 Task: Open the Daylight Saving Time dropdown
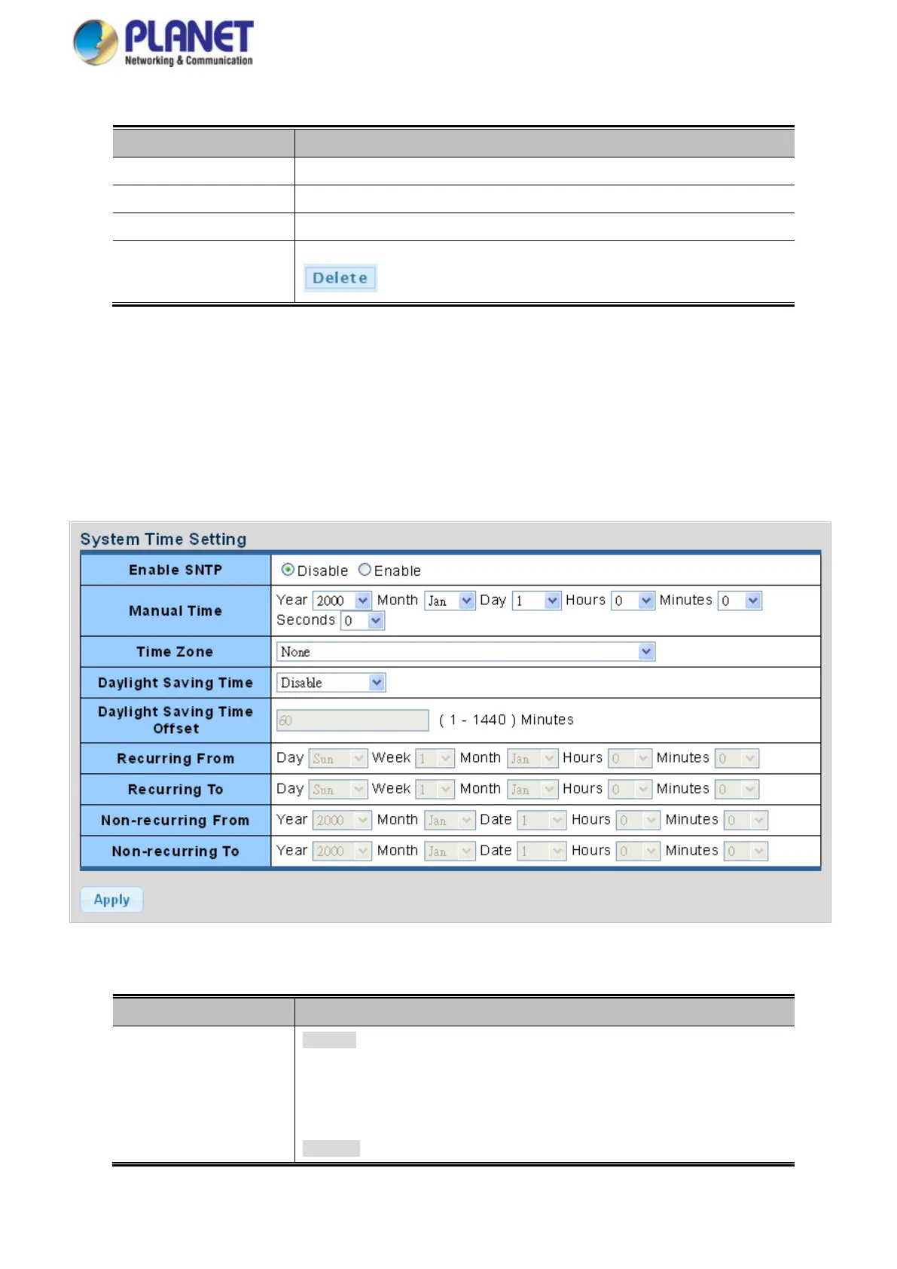[331, 683]
